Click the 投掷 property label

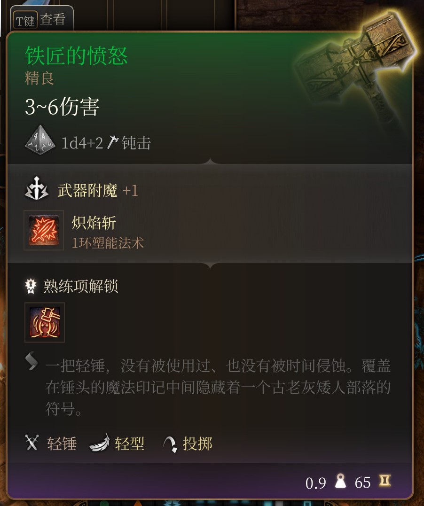(197, 444)
